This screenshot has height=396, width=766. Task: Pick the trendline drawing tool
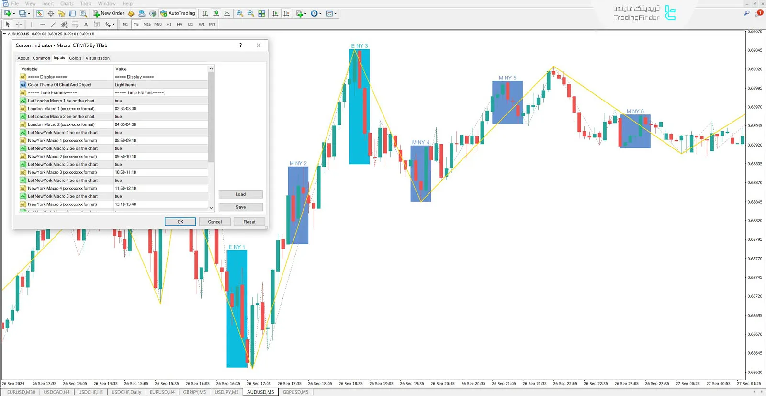53,24
